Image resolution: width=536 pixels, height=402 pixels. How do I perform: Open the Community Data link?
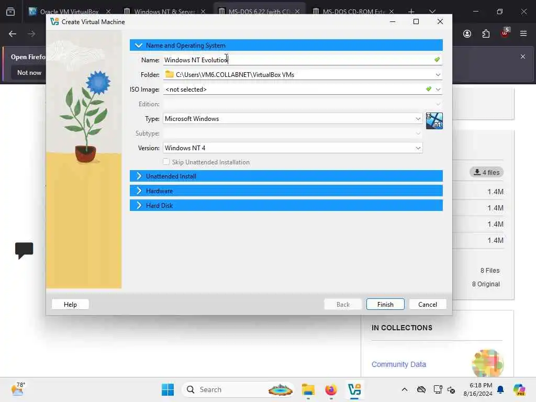[398, 364]
